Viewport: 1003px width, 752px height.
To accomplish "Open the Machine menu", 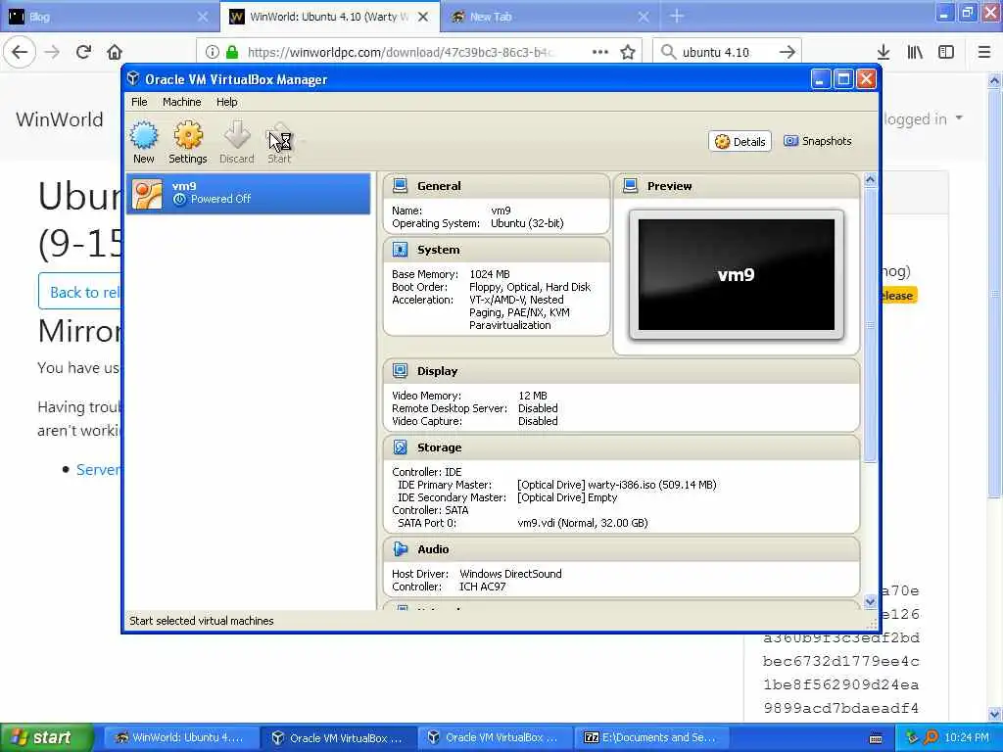I will (x=181, y=102).
